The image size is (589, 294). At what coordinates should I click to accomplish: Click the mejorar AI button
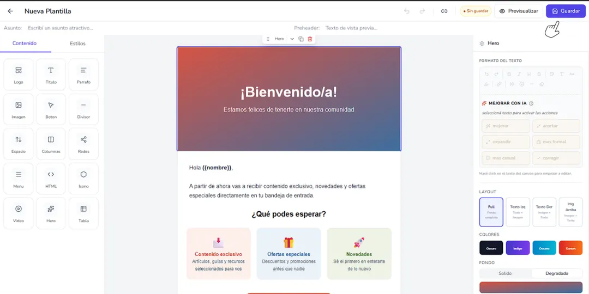(x=506, y=126)
